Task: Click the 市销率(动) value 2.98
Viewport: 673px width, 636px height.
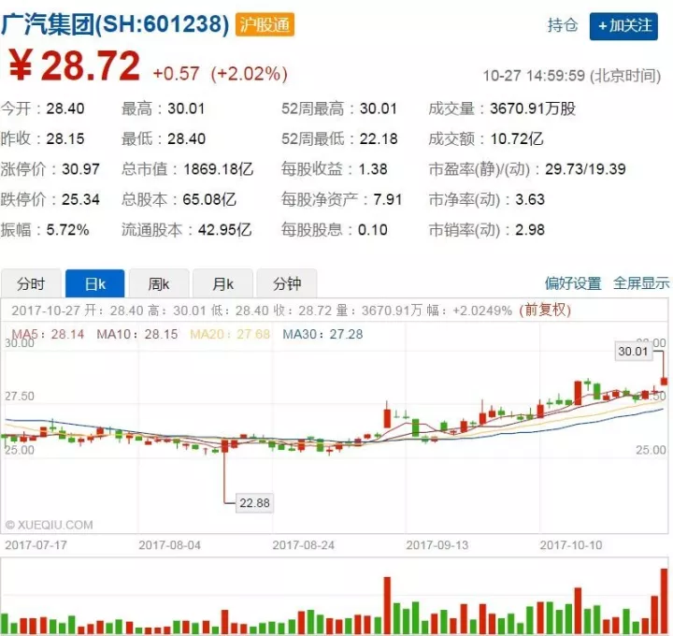Action: coord(530,230)
